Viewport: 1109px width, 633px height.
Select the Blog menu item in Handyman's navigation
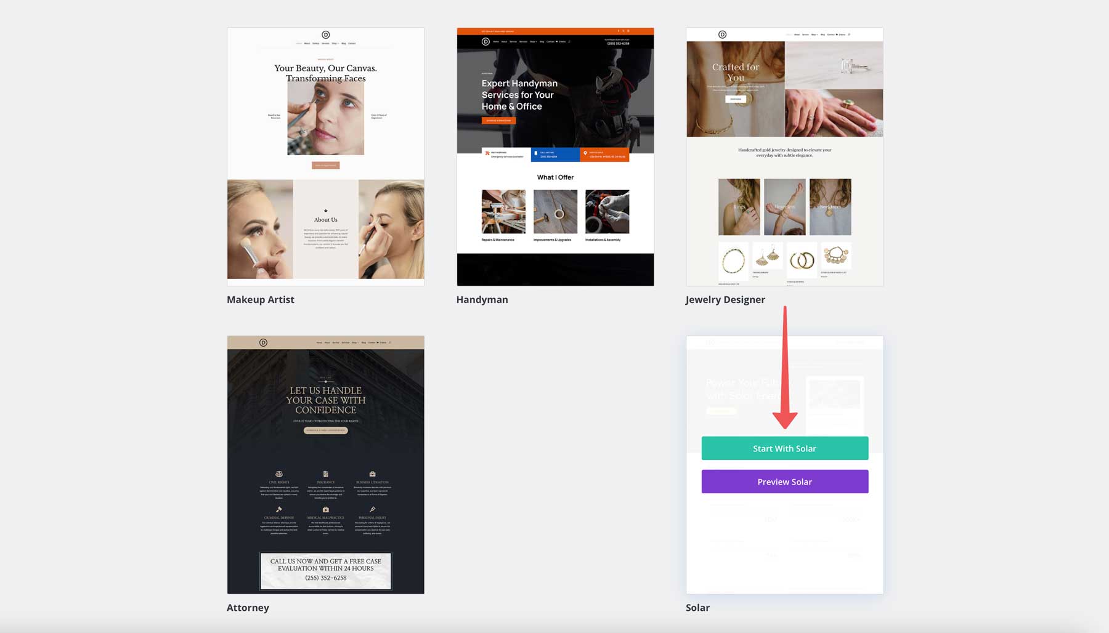(x=542, y=41)
